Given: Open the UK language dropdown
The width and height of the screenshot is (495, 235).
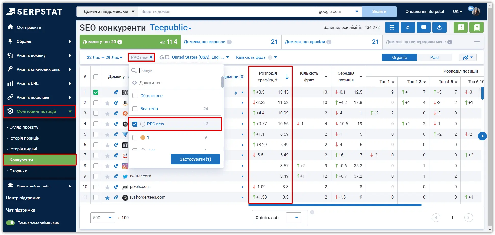Looking at the screenshot, I should [457, 12].
